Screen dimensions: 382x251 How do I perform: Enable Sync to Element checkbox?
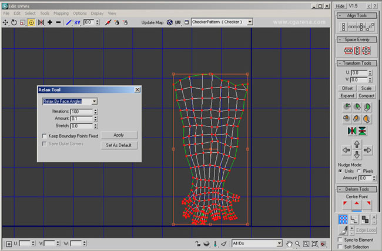click(x=340, y=240)
